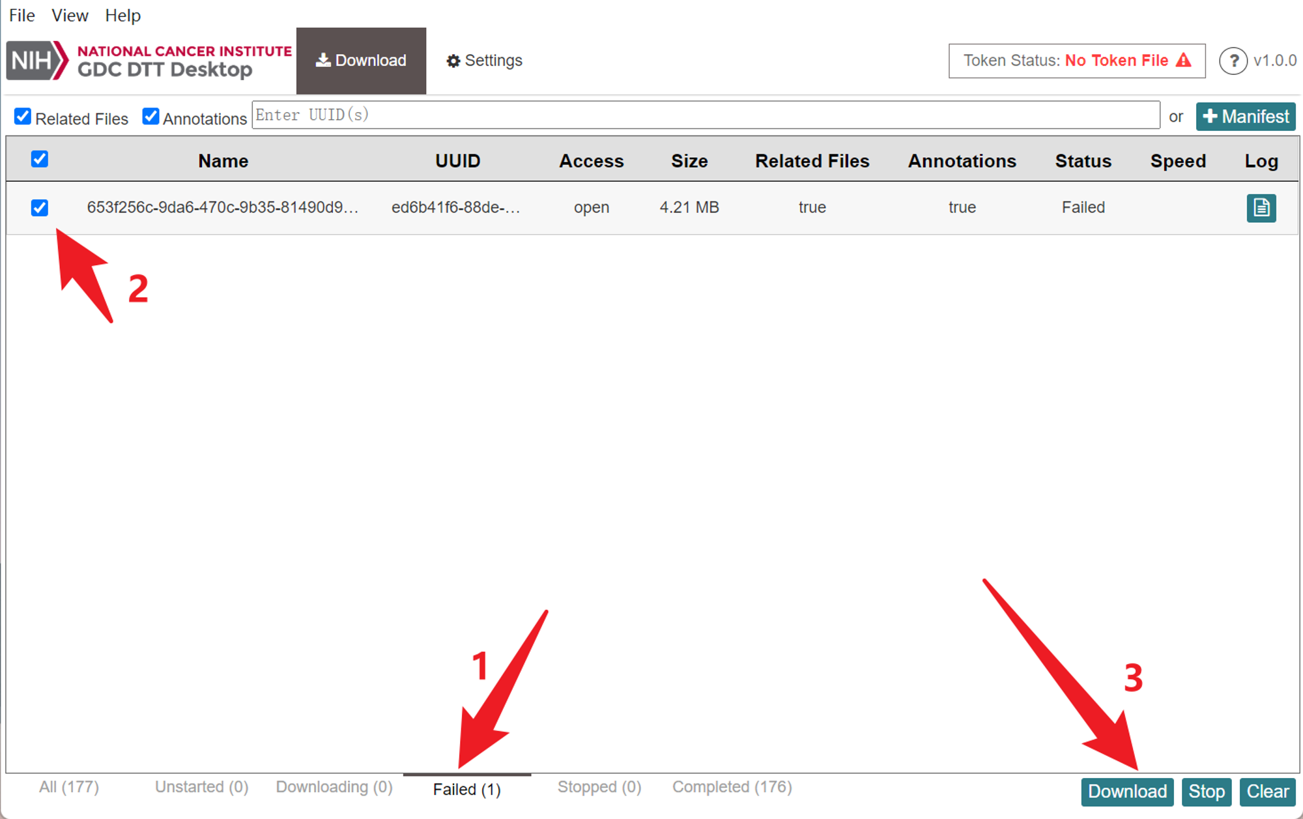Screen dimensions: 1303x819
Task: Uncheck the 653f256c file row checkbox
Action: click(40, 208)
